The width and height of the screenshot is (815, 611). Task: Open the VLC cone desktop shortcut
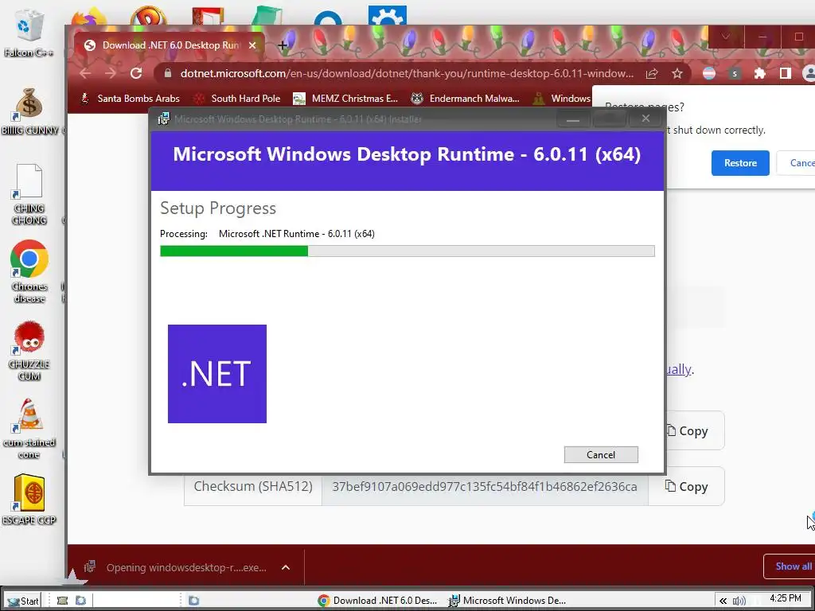pyautogui.click(x=29, y=429)
